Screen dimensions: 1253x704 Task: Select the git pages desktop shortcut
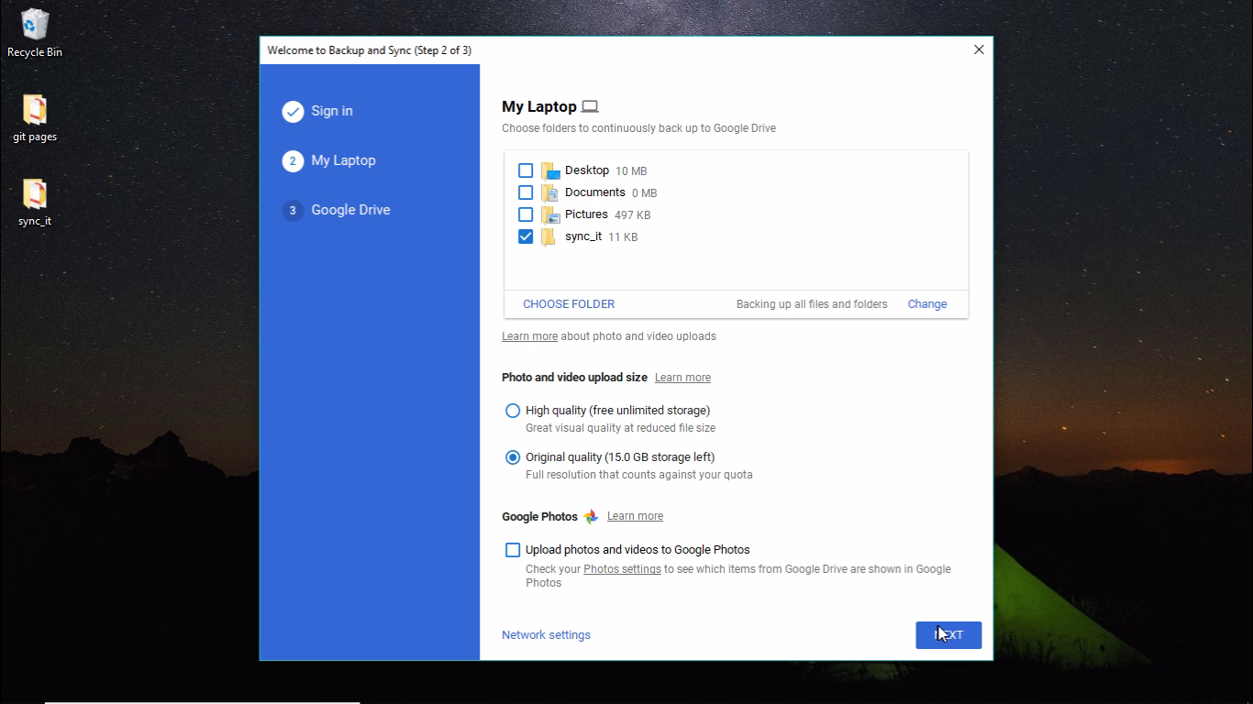pyautogui.click(x=34, y=112)
